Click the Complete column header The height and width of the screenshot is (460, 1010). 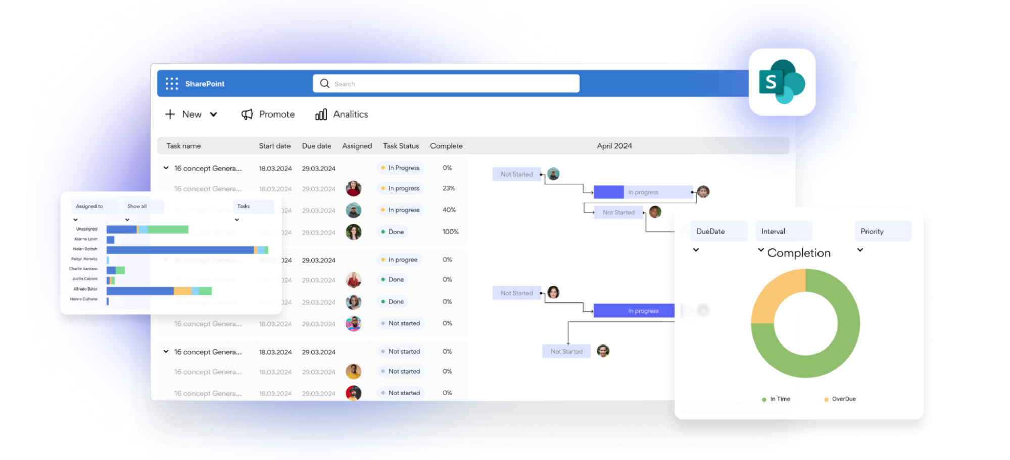click(447, 146)
